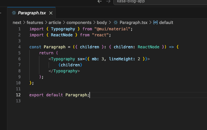
Task: Click line number 12 in gutter
Action: coord(18,95)
